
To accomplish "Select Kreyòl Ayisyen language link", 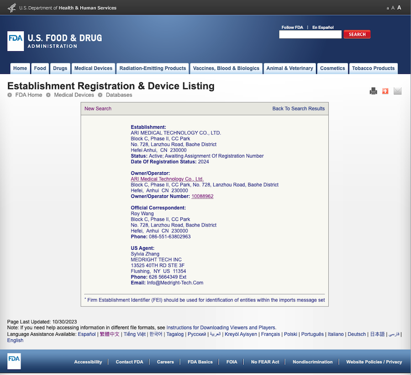I will tap(241, 334).
